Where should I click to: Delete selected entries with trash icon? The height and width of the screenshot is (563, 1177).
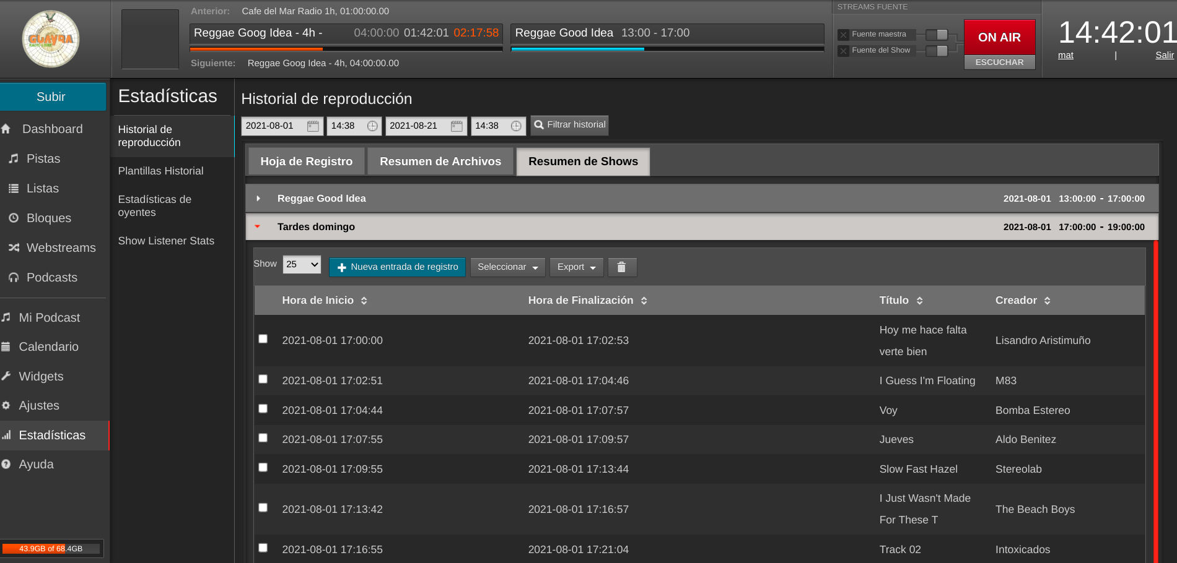click(x=622, y=267)
